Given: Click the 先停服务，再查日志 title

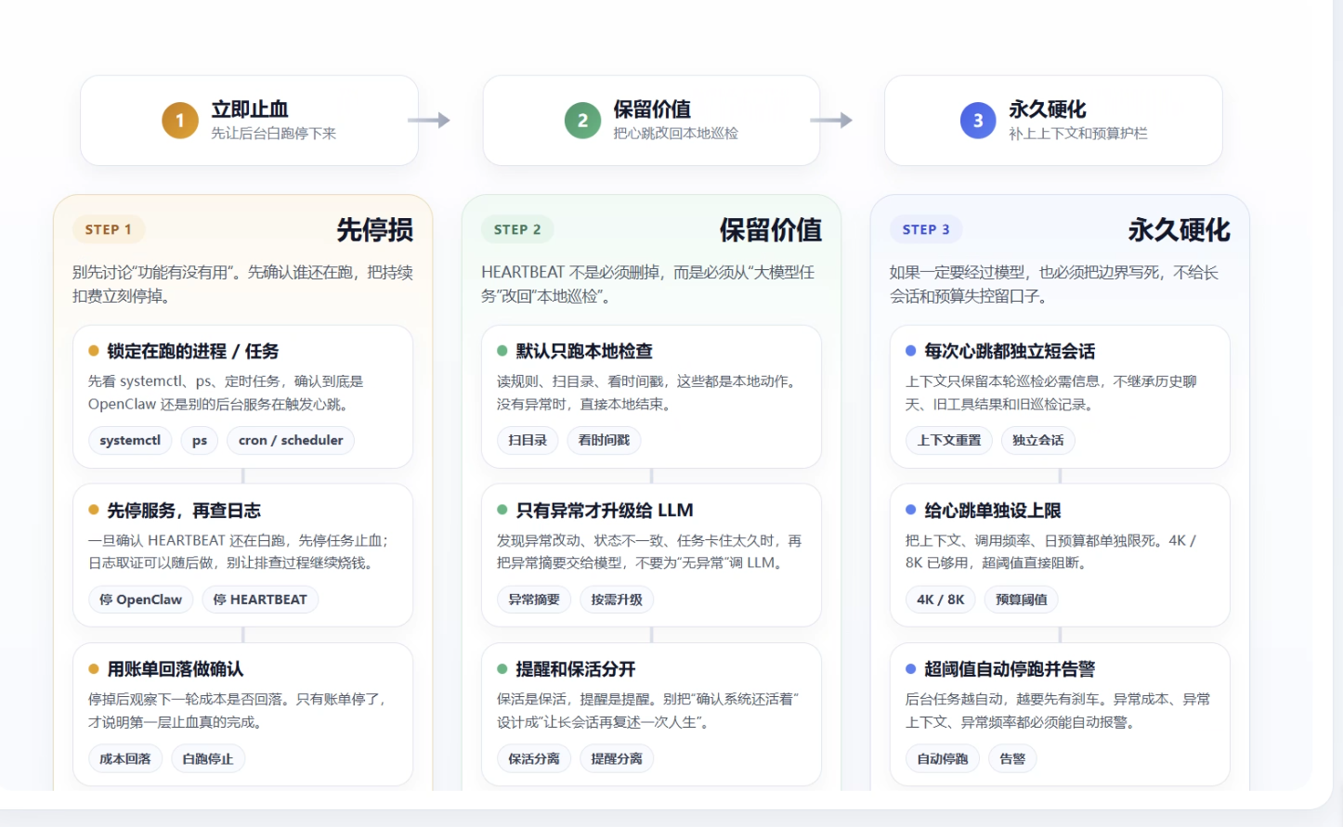Looking at the screenshot, I should coord(184,510).
